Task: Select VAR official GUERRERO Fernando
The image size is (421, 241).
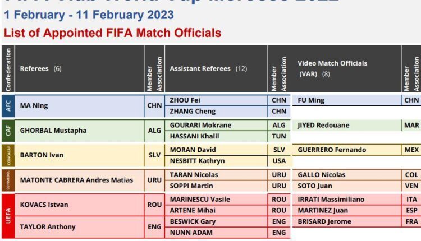Action: 332,150
